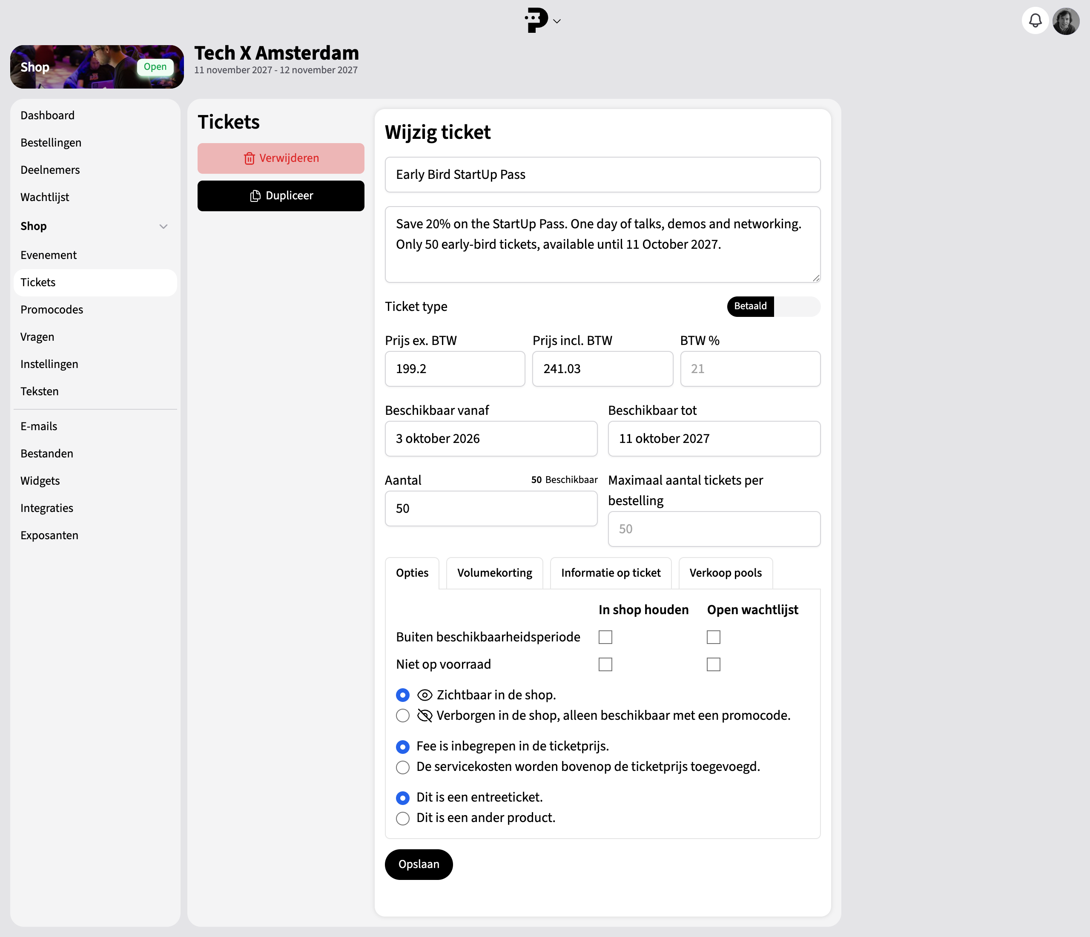Click the Dupliceer button

[x=281, y=196]
